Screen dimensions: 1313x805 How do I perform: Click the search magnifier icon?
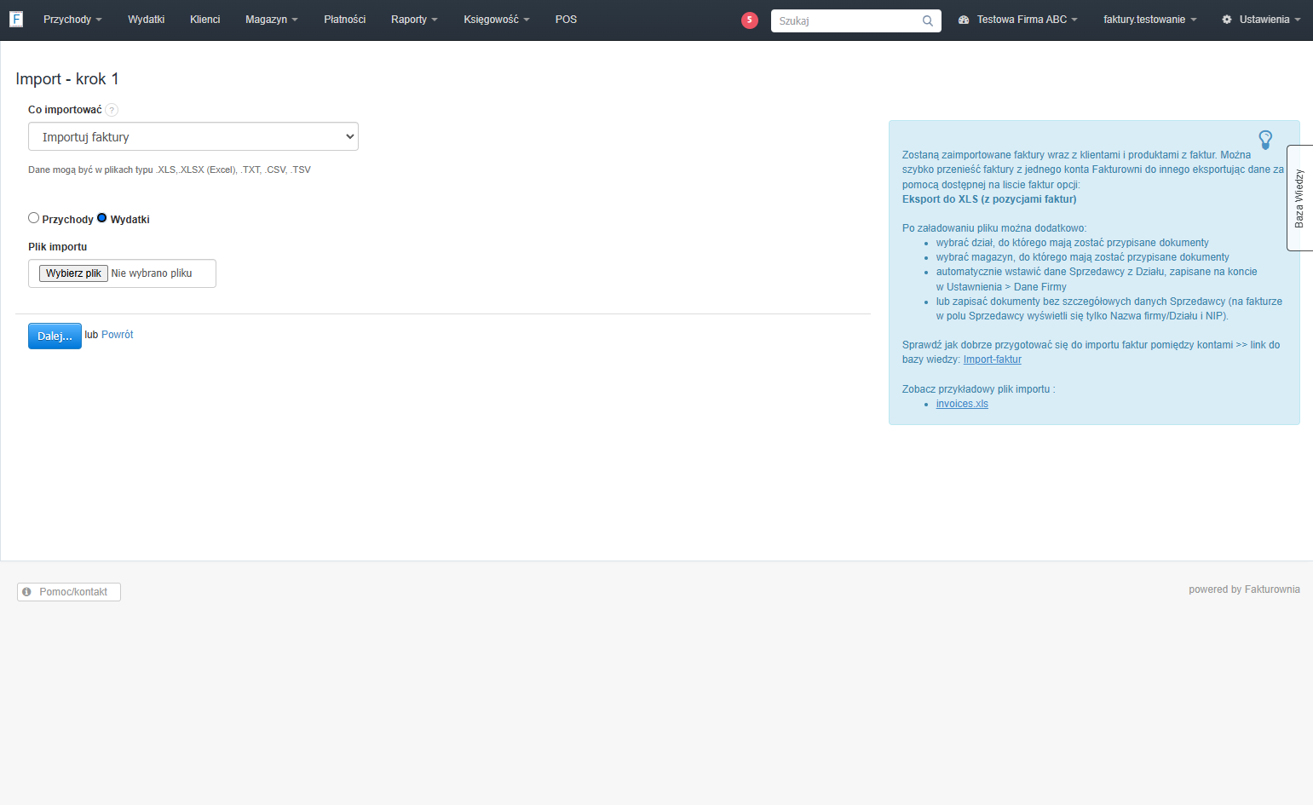tap(928, 21)
